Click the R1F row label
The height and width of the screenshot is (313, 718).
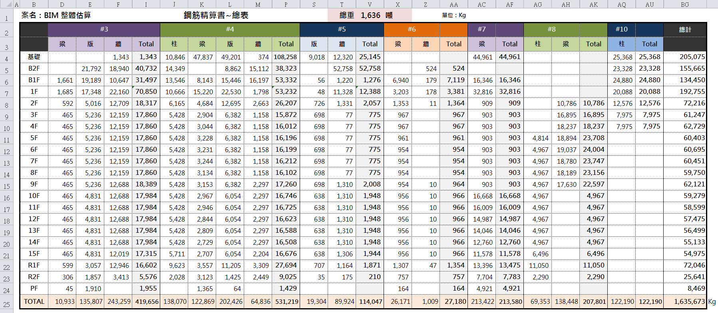[34, 265]
